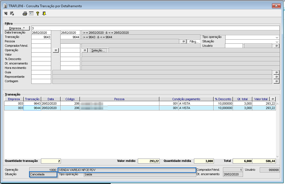Click the Transação column header

tap(32, 99)
